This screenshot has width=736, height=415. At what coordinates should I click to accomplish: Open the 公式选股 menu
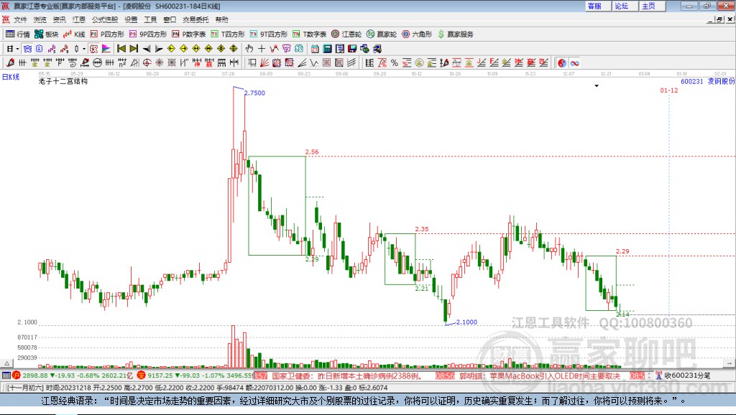coord(105,19)
